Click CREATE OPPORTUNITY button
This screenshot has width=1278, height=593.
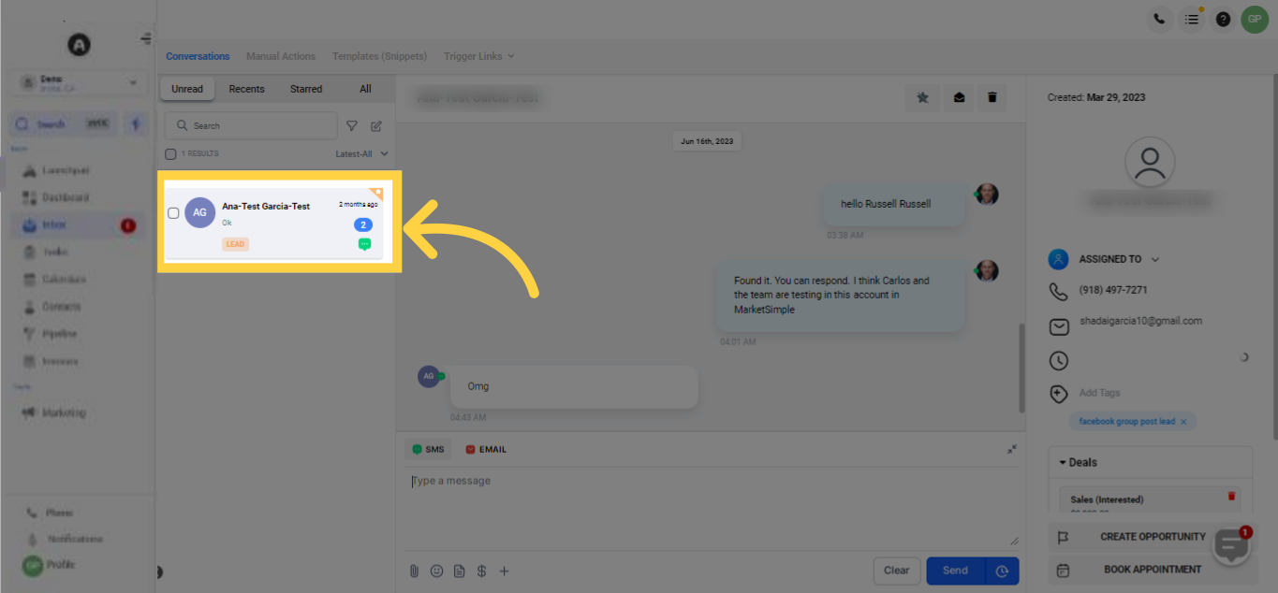click(x=1153, y=537)
